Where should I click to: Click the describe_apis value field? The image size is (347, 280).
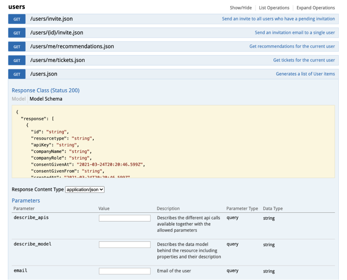point(124,218)
